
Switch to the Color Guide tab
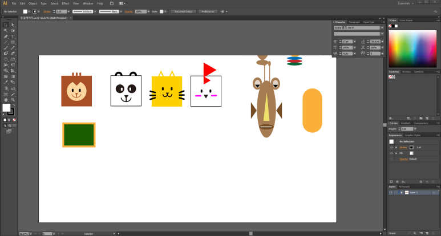[x=406, y=20]
